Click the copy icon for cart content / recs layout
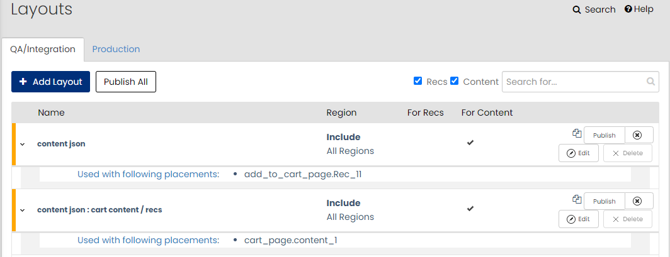670x257 pixels. [577, 199]
